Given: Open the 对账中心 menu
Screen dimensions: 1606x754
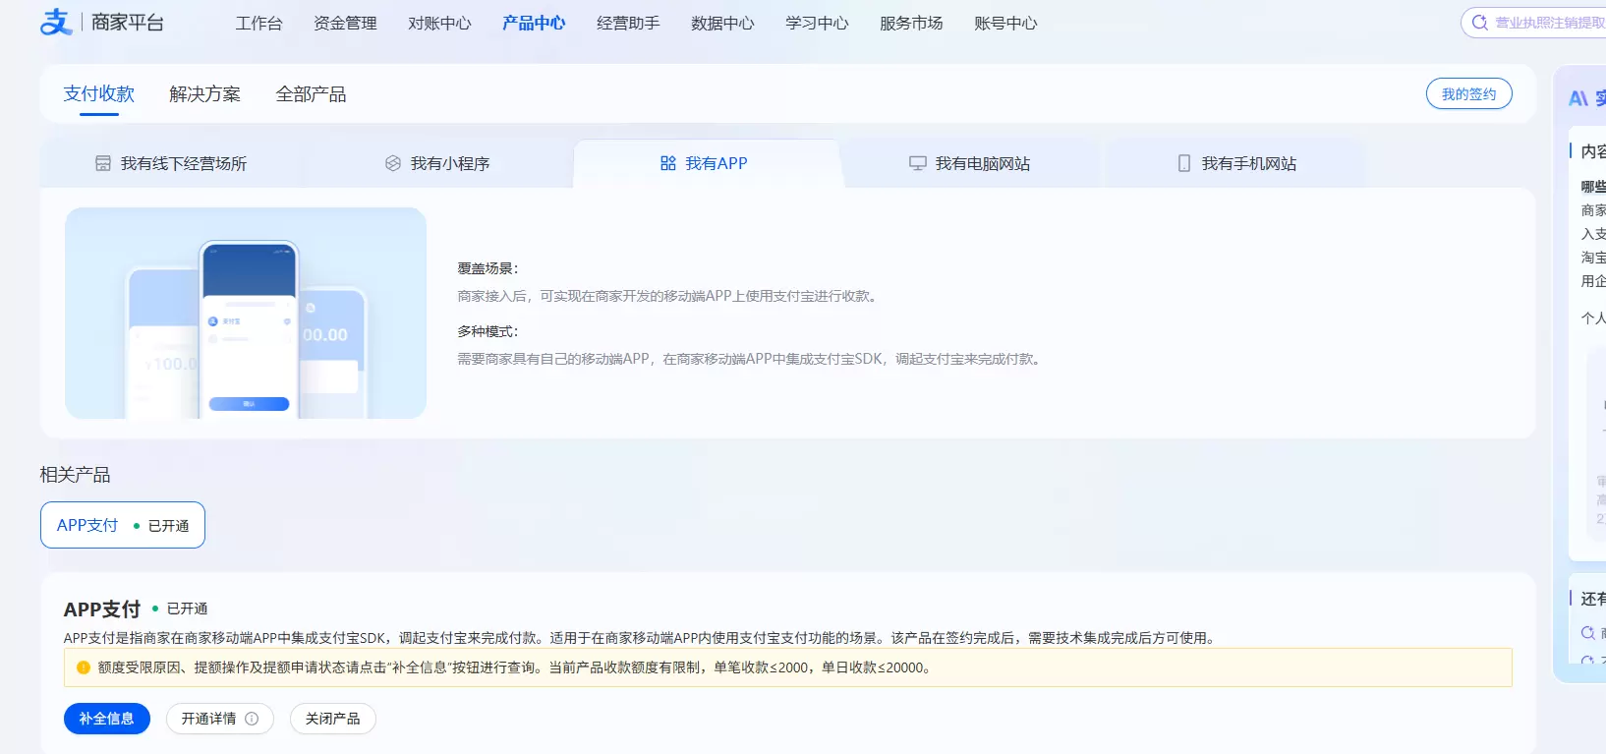Looking at the screenshot, I should 439,23.
